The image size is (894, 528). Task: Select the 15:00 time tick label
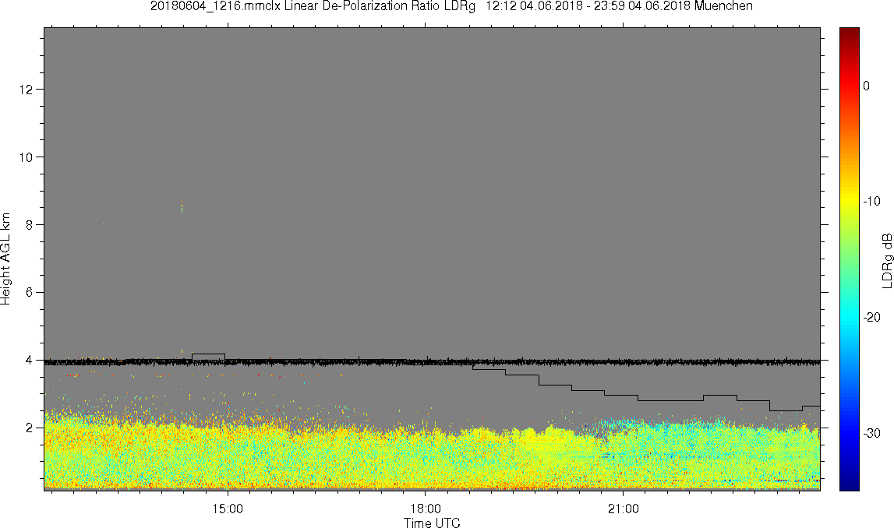pyautogui.click(x=228, y=509)
